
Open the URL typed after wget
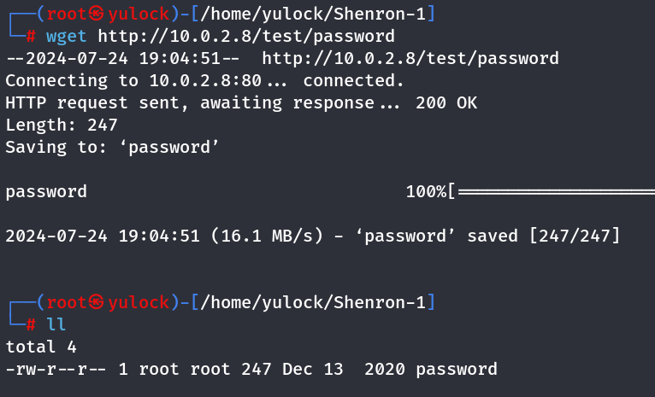coord(246,36)
